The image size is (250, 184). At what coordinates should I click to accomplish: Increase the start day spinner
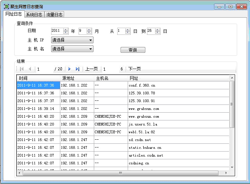click(128, 29)
